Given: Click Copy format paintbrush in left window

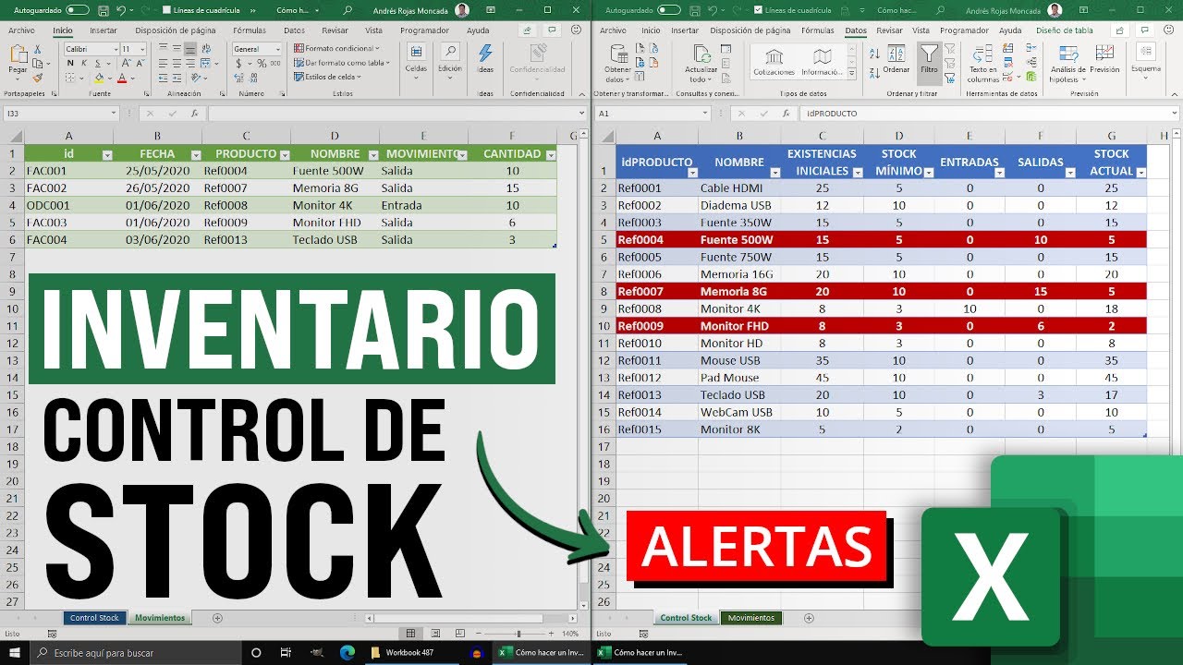Looking at the screenshot, I should coord(37,79).
